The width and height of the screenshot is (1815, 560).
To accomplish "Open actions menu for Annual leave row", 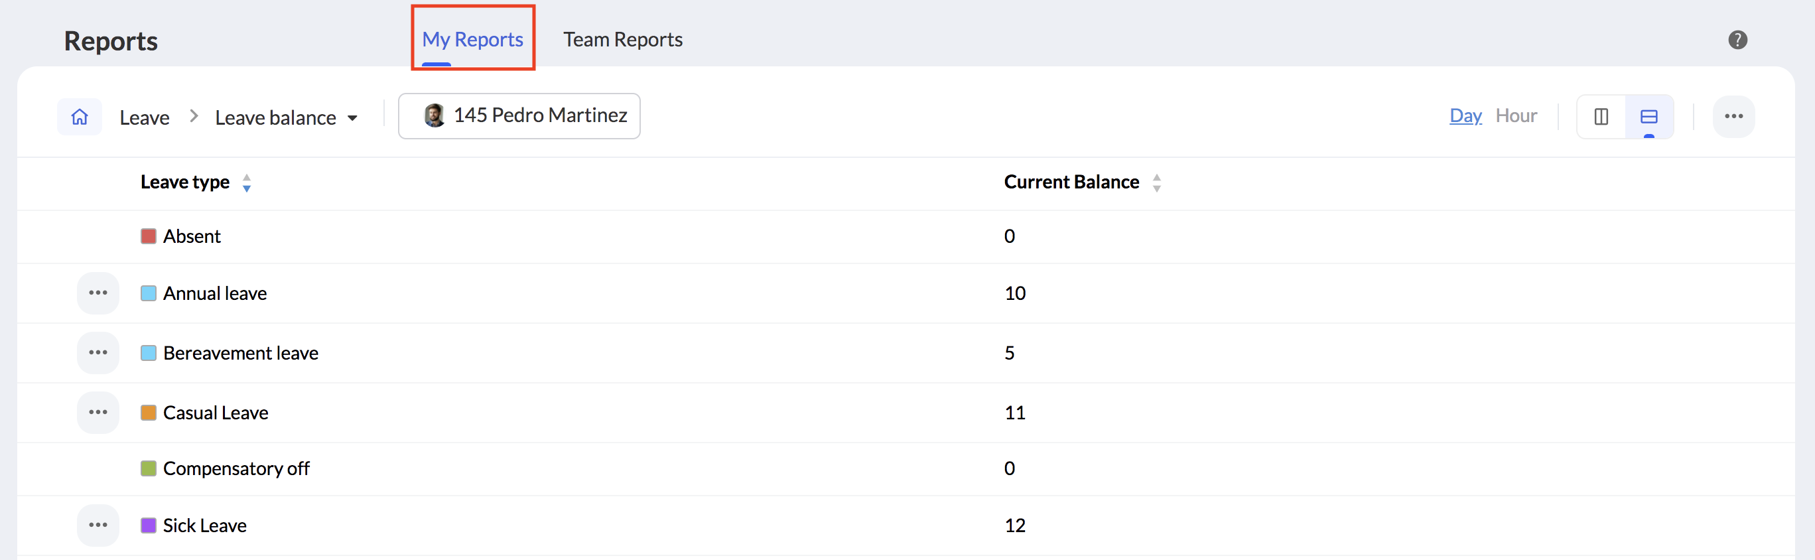I will click(x=98, y=293).
